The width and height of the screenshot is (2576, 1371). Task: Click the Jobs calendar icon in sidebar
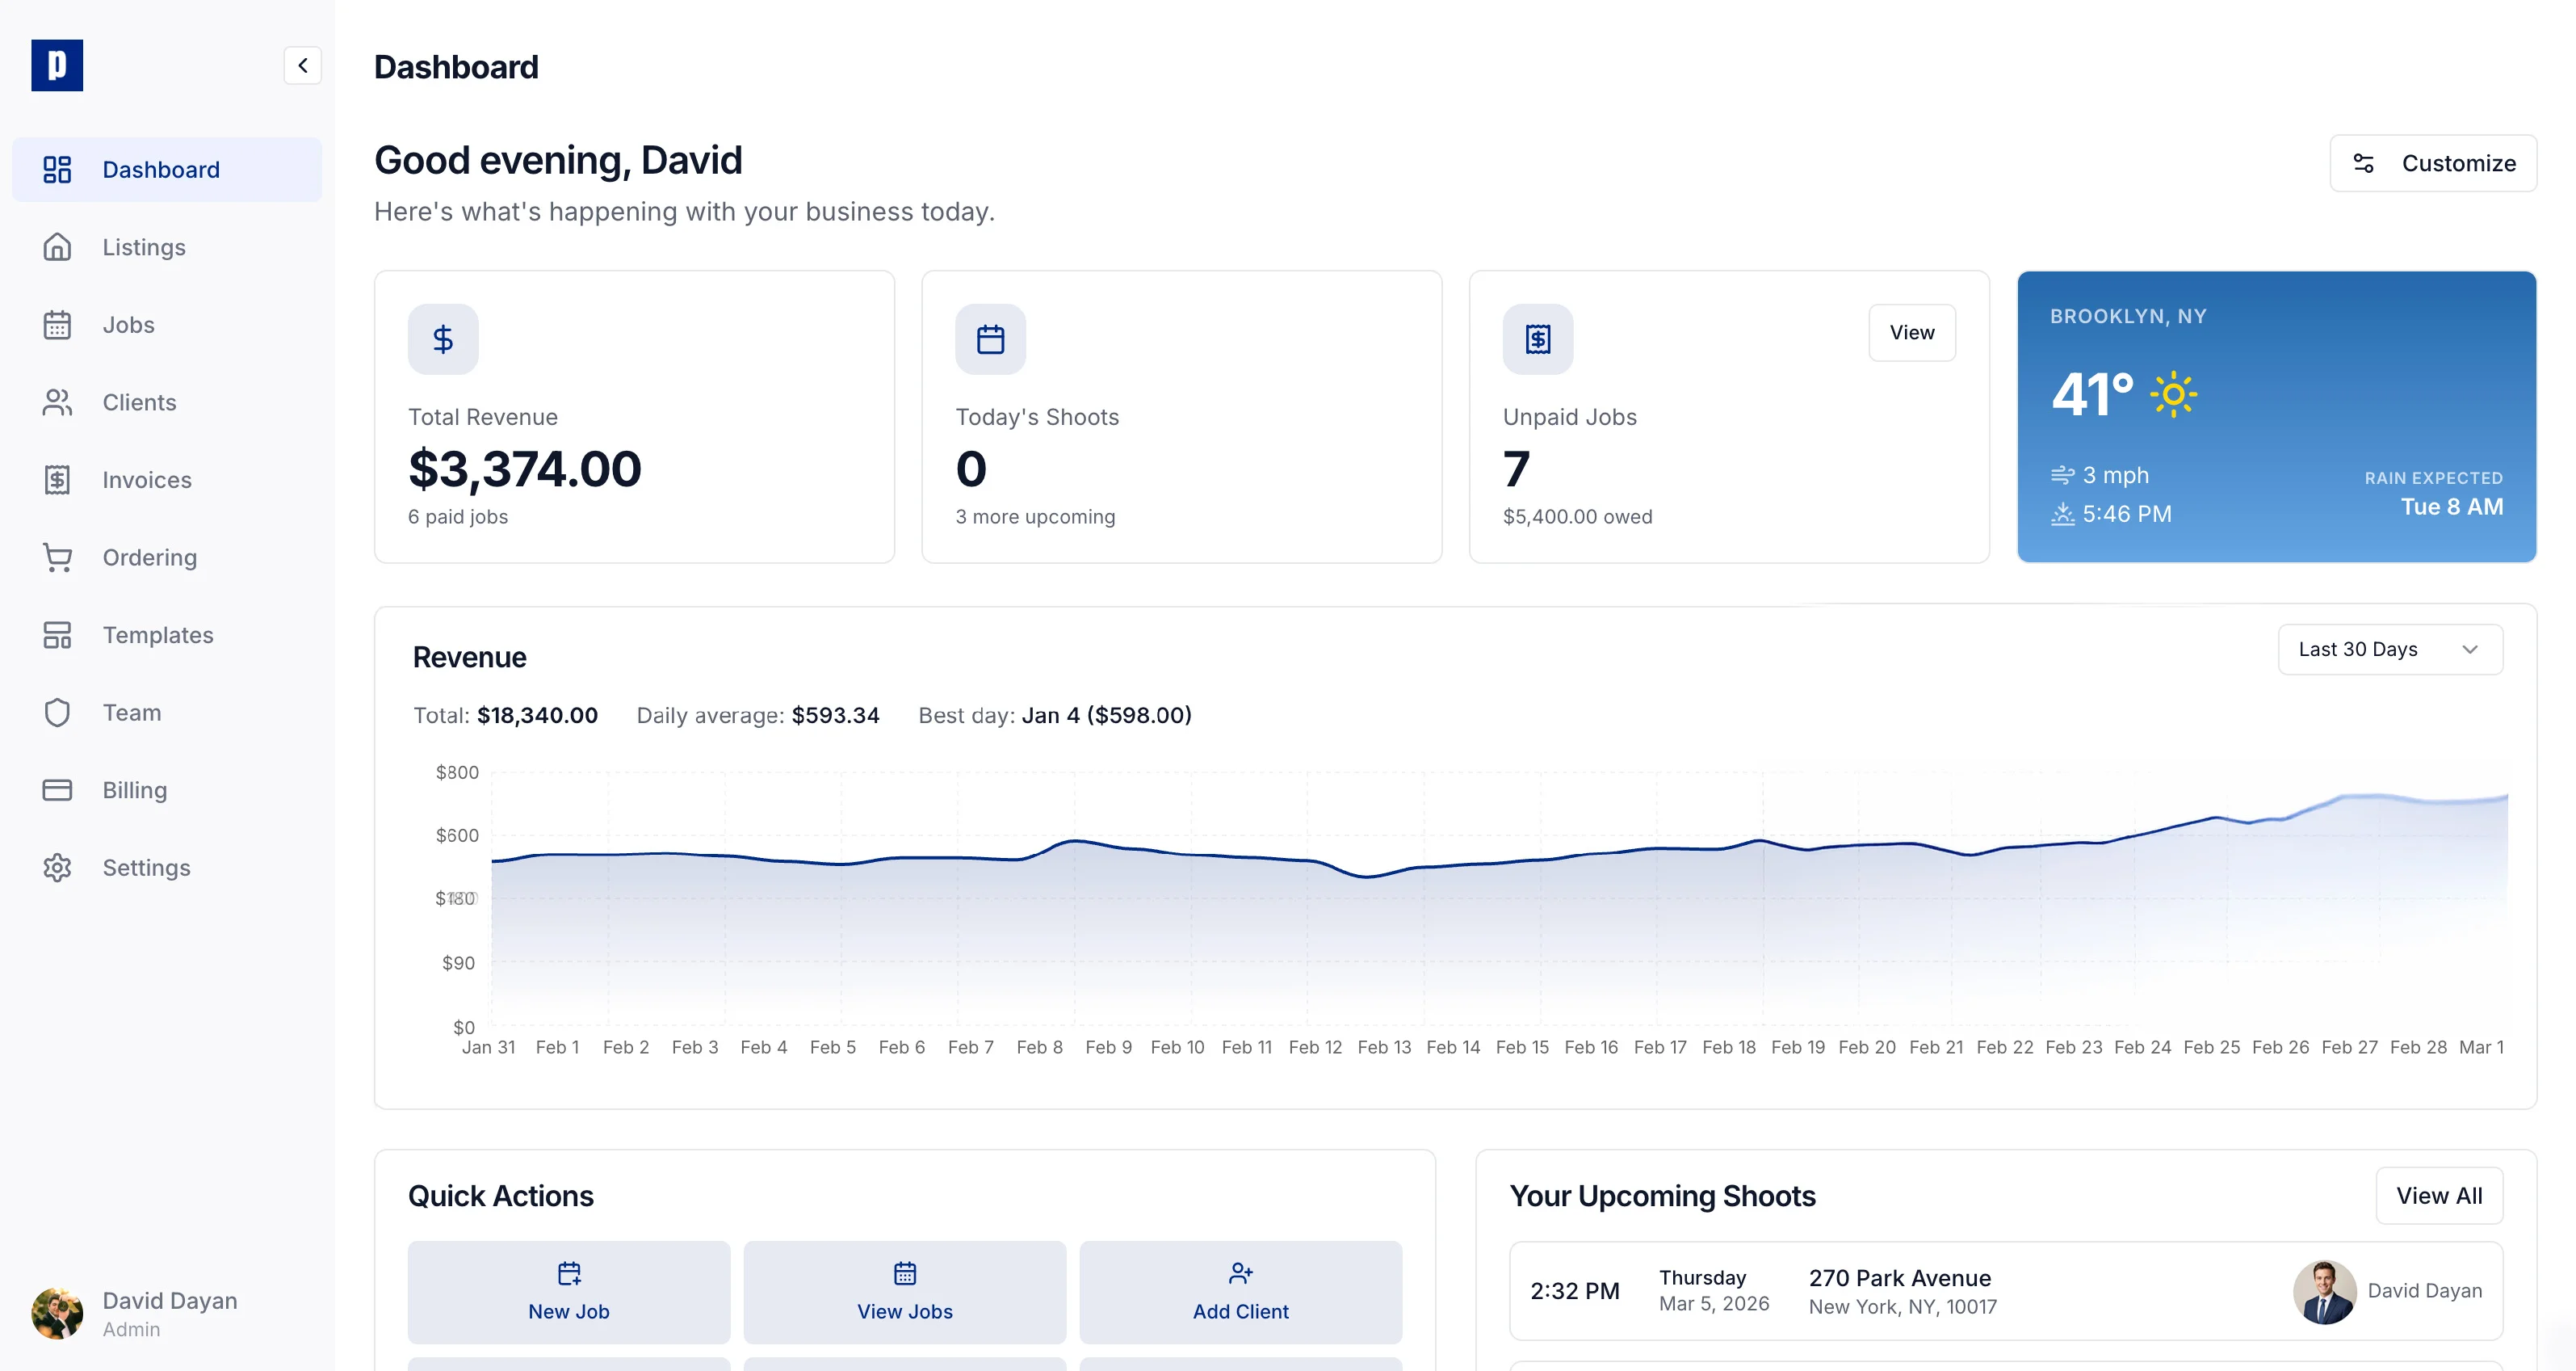pos(57,324)
